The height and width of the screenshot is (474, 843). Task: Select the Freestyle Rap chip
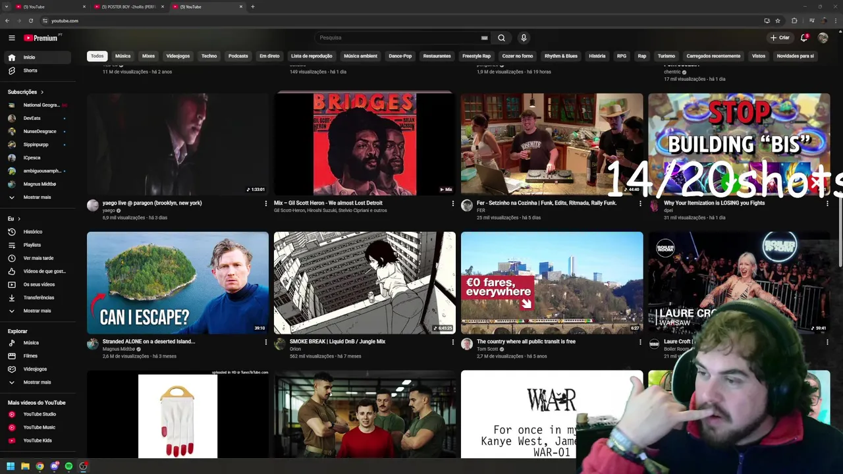tap(476, 56)
